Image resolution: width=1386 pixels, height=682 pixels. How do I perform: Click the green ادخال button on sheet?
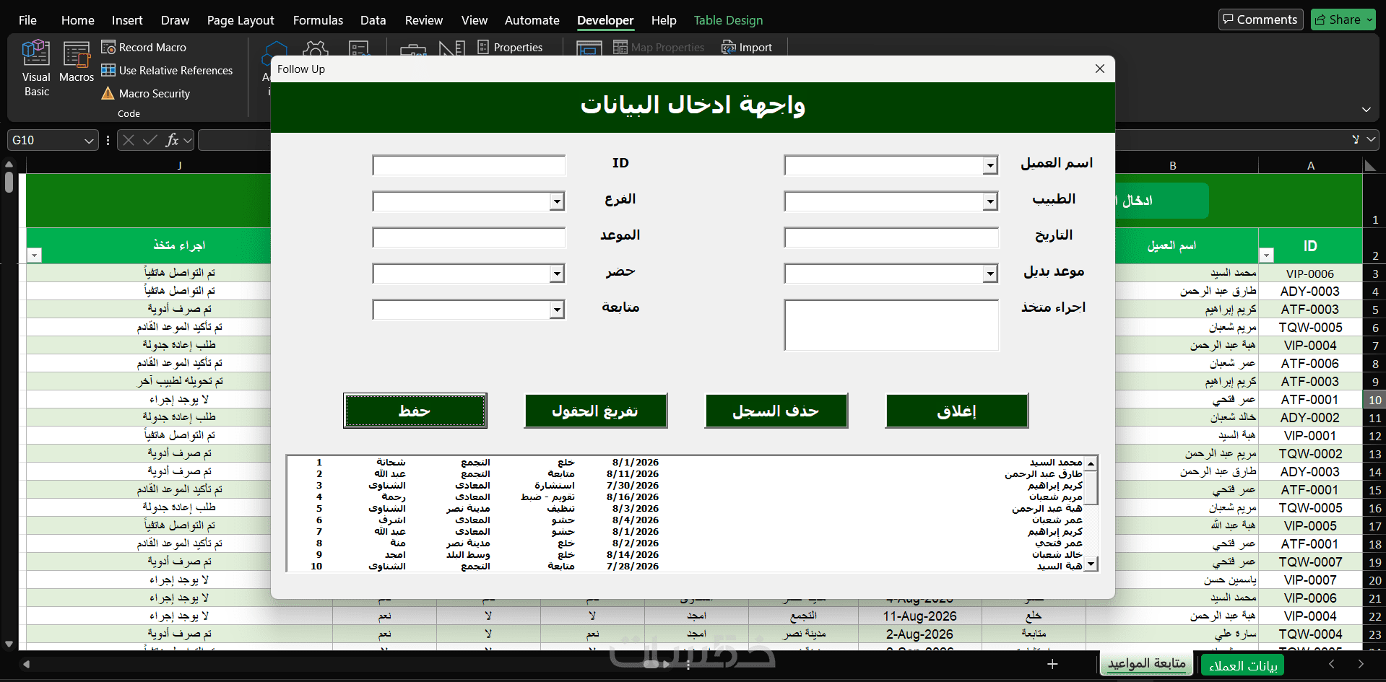coord(1161,201)
